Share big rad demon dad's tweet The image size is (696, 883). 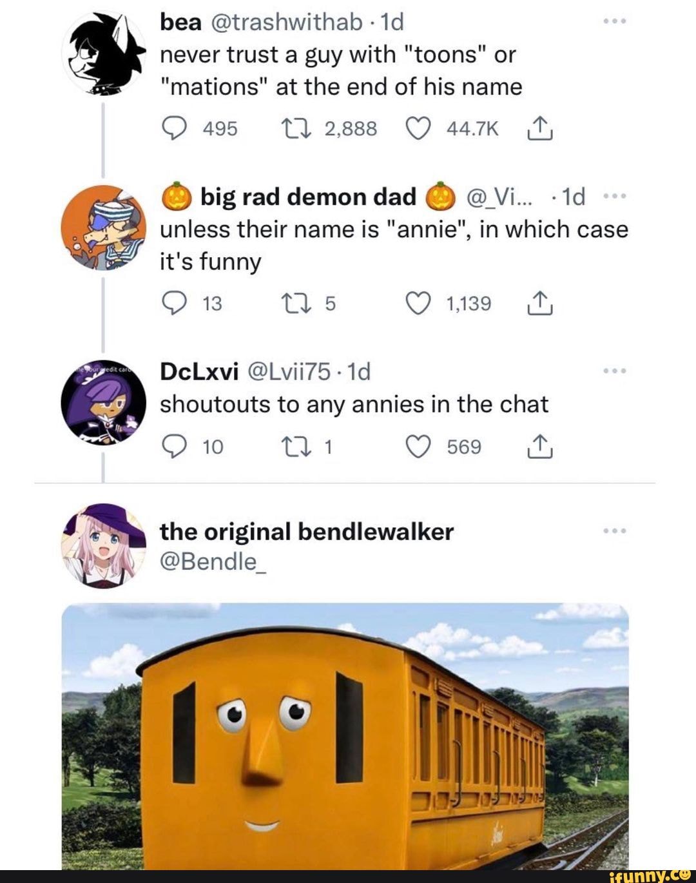538,304
